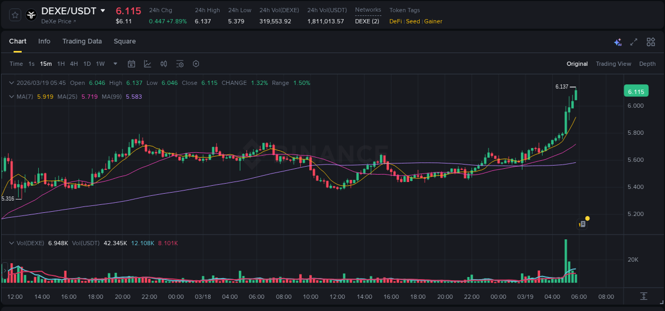Collapse the volume indicator panel
The width and height of the screenshot is (665, 311).
(x=11, y=243)
